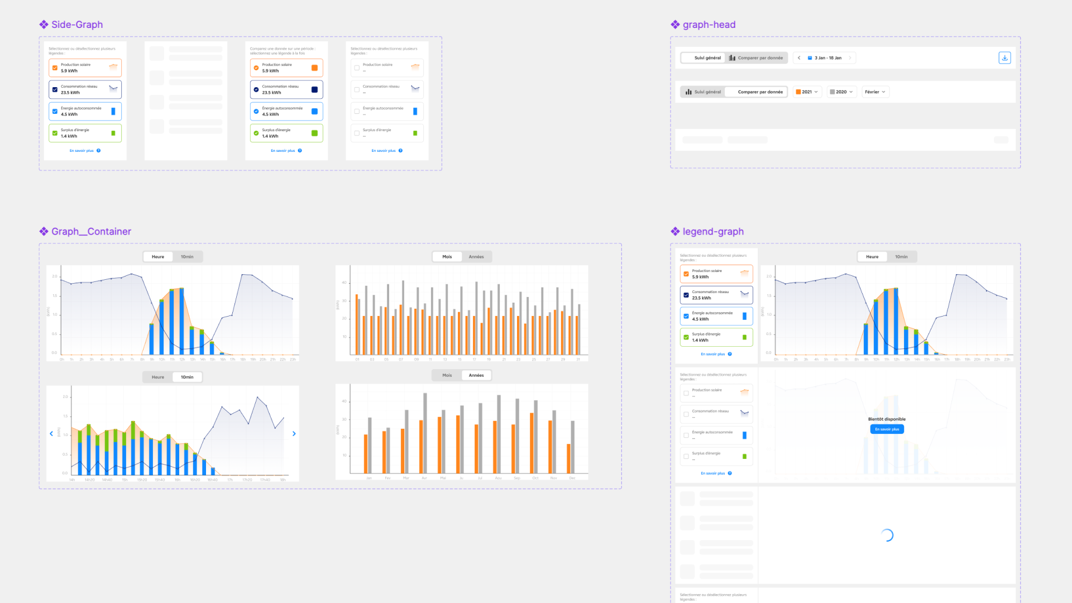This screenshot has height=603, width=1072.
Task: Click help icon in Side-Graph panel with round radio marks
Action: [x=300, y=151]
